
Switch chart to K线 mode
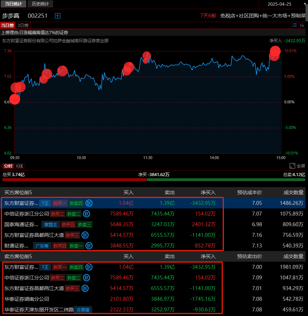click(19, 166)
